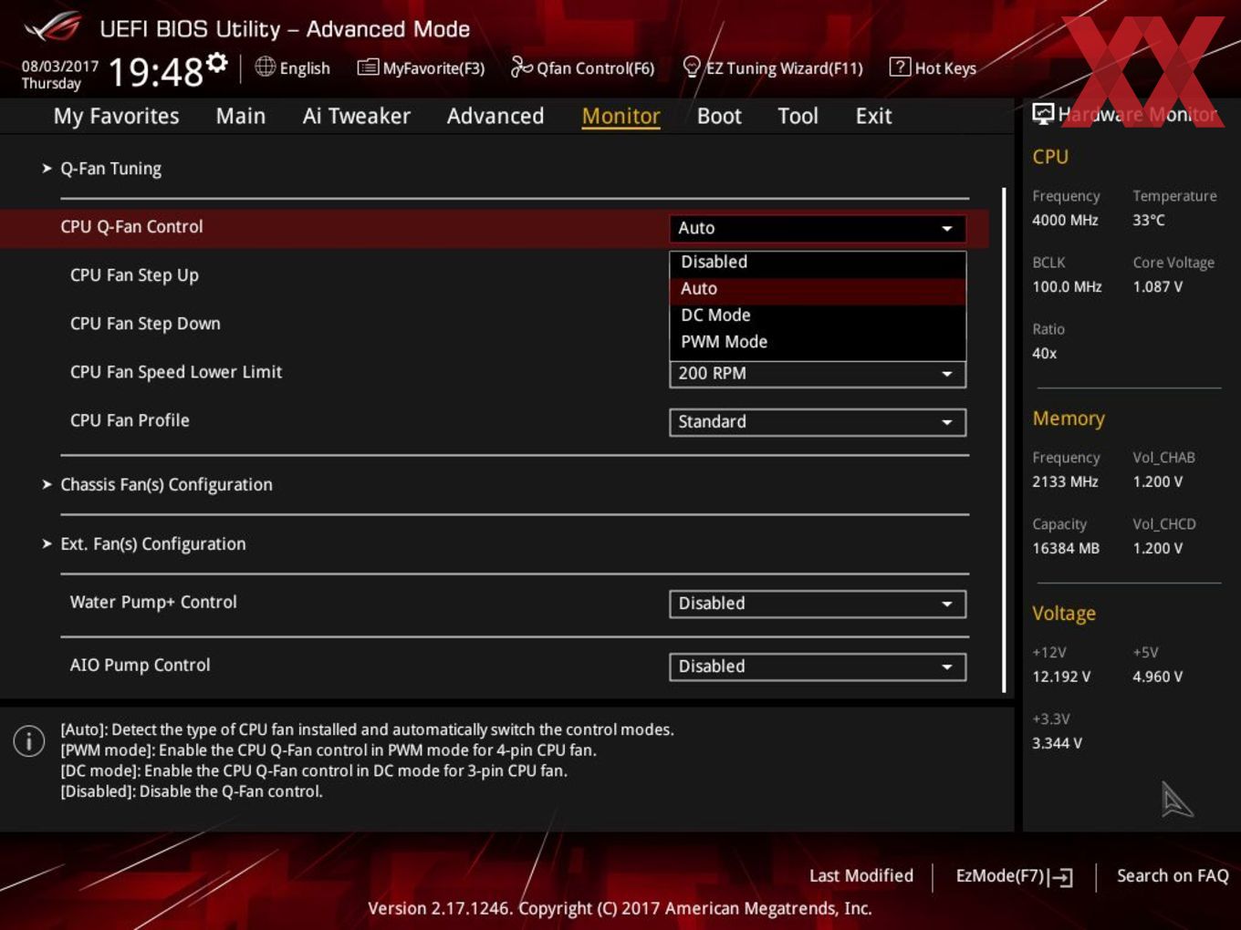Click the Hardware Monitor screen icon
1241x930 pixels.
(x=1042, y=113)
